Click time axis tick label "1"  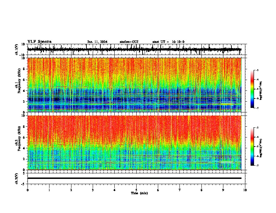pyautogui.click(x=49, y=190)
